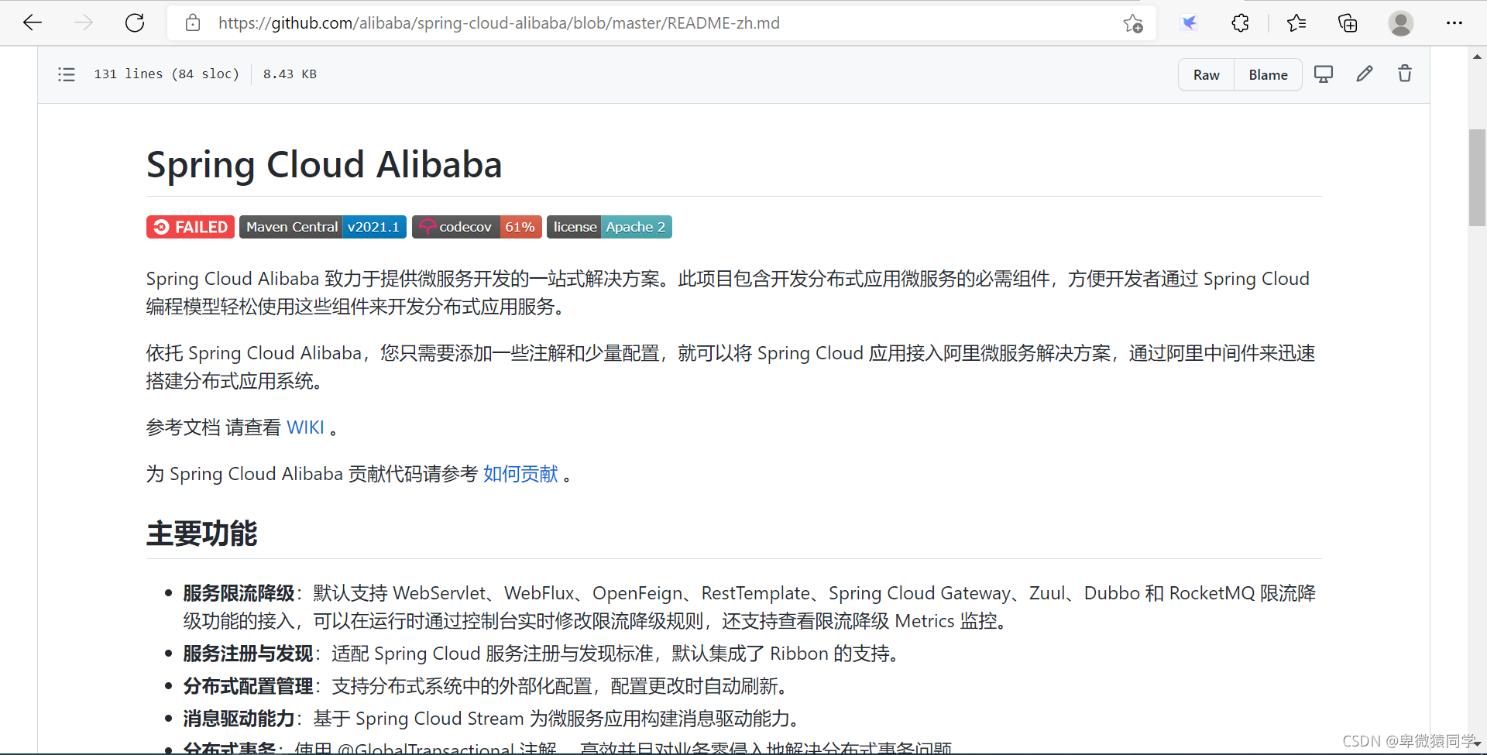Click the 8.43 KB file size
The width and height of the screenshot is (1487, 755).
pyautogui.click(x=290, y=74)
